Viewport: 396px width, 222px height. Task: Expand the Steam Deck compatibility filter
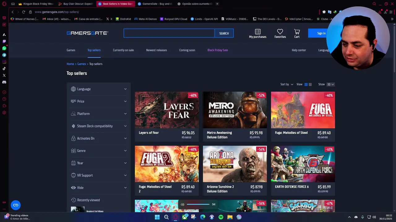pos(99,126)
